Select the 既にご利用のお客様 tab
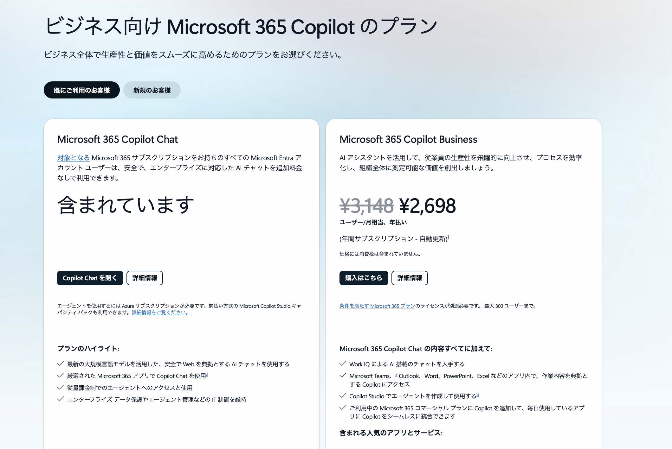The height and width of the screenshot is (449, 672). pyautogui.click(x=81, y=90)
